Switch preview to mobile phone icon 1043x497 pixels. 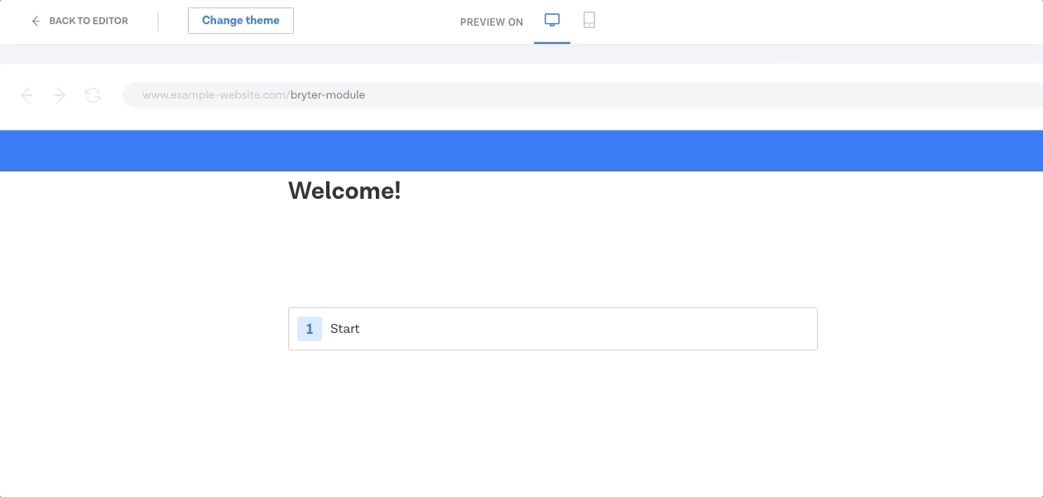point(589,20)
